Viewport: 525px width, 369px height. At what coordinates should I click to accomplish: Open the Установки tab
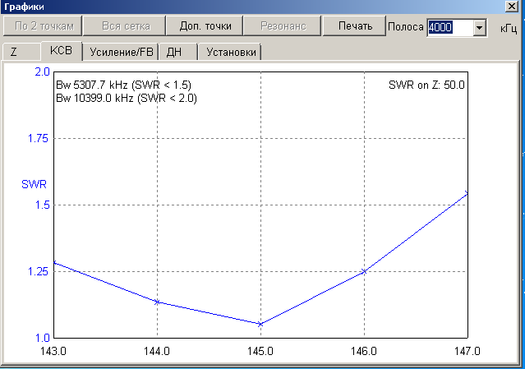[x=232, y=53]
